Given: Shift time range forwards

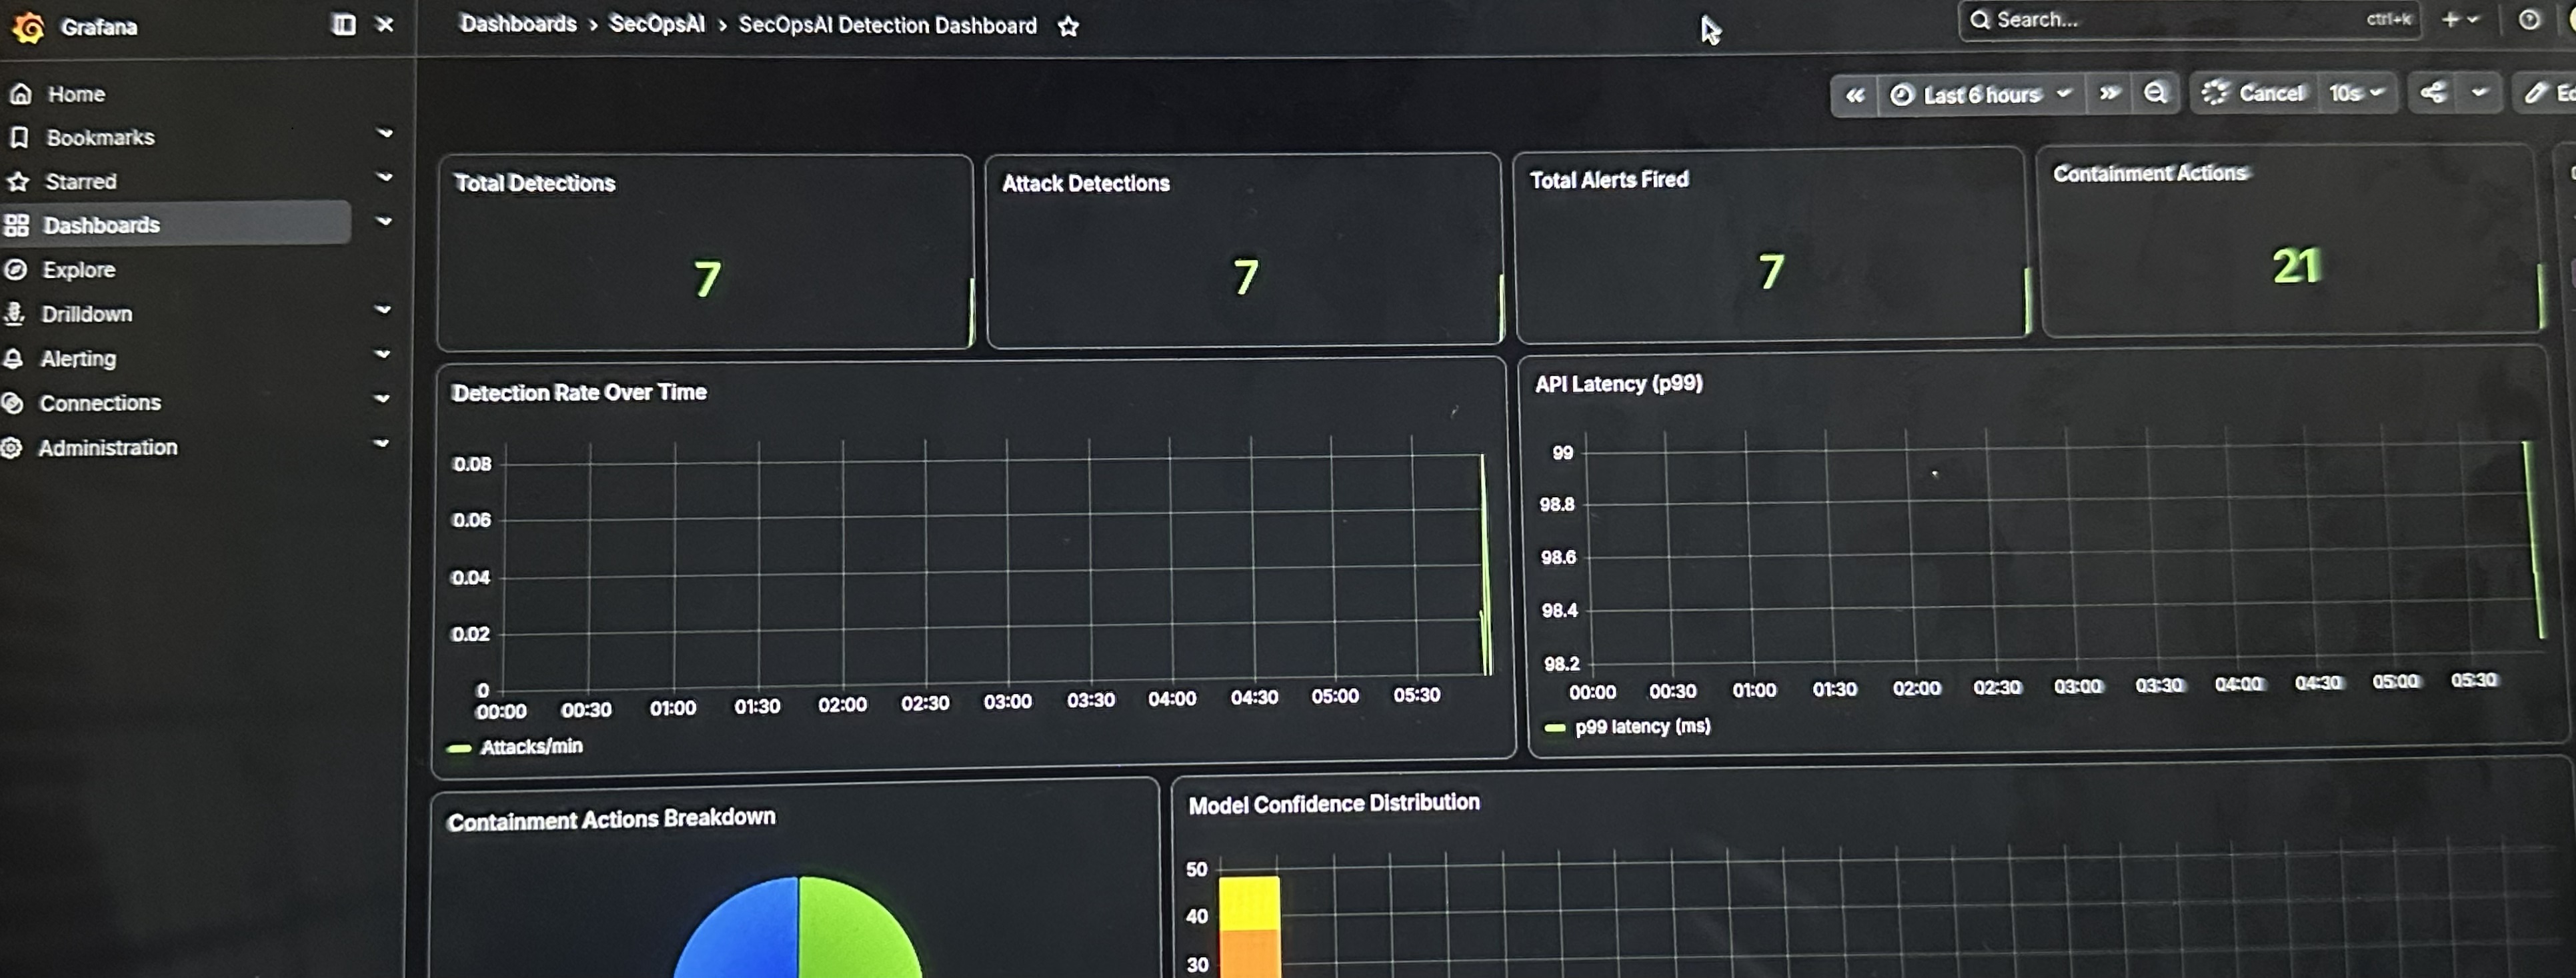Looking at the screenshot, I should click(x=2109, y=94).
